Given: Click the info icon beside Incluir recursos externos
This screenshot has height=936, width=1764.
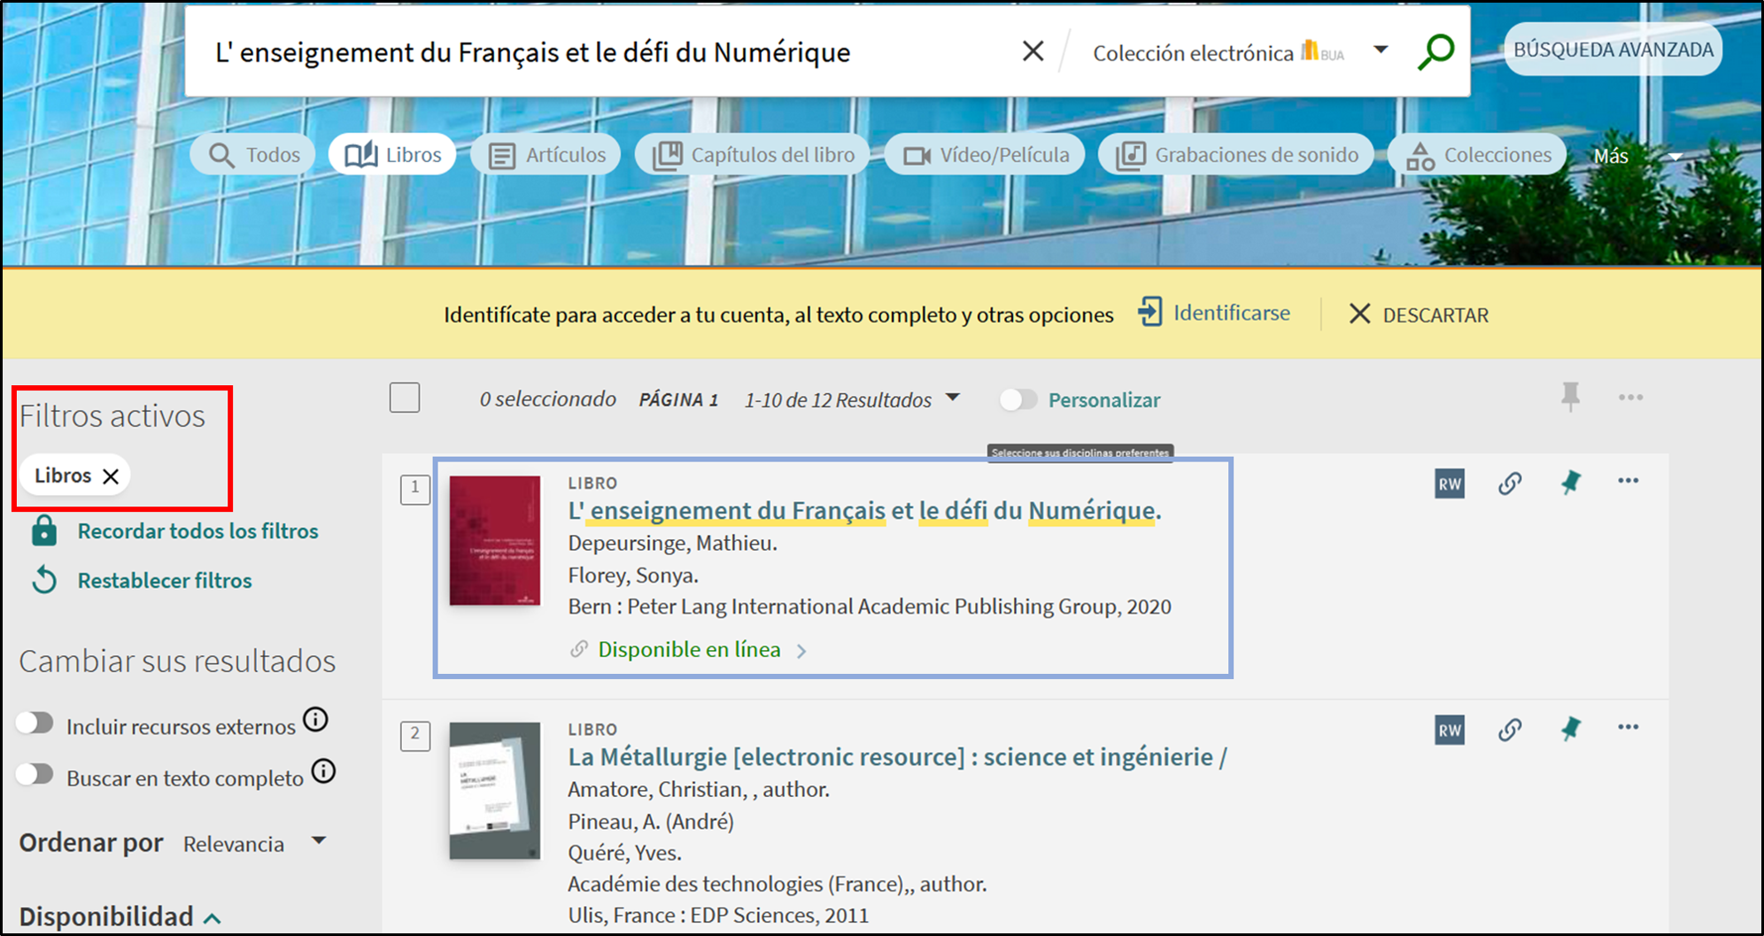Looking at the screenshot, I should (315, 720).
